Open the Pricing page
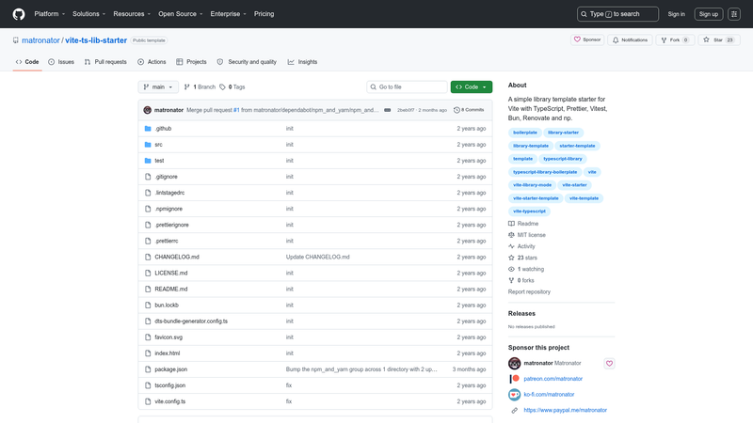 (x=264, y=14)
